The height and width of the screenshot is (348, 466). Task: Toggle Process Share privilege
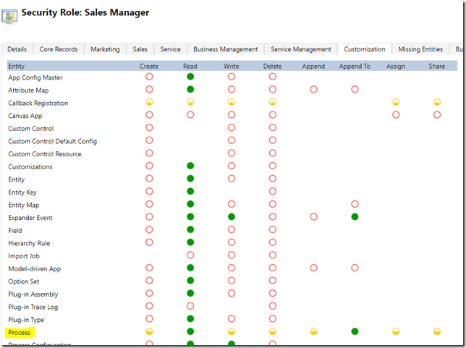click(x=436, y=331)
